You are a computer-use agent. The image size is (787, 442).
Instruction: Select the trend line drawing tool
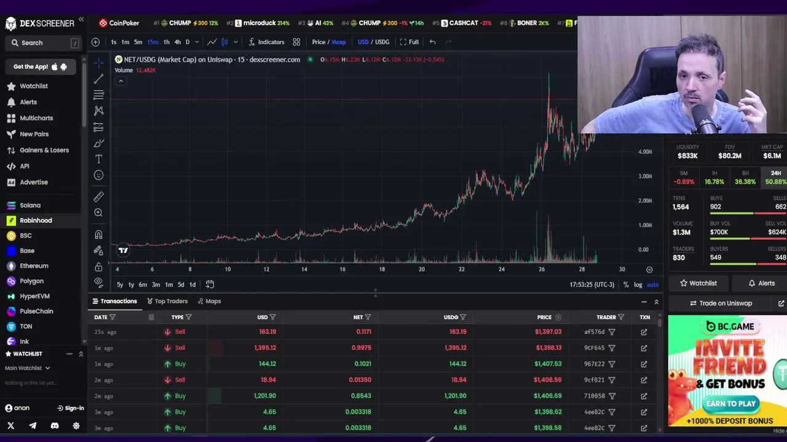pyautogui.click(x=98, y=79)
